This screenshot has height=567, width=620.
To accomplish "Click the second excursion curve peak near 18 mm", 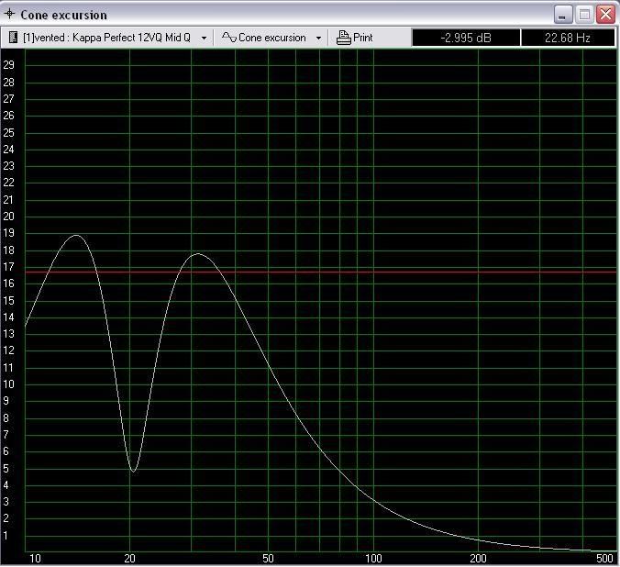I will [198, 253].
